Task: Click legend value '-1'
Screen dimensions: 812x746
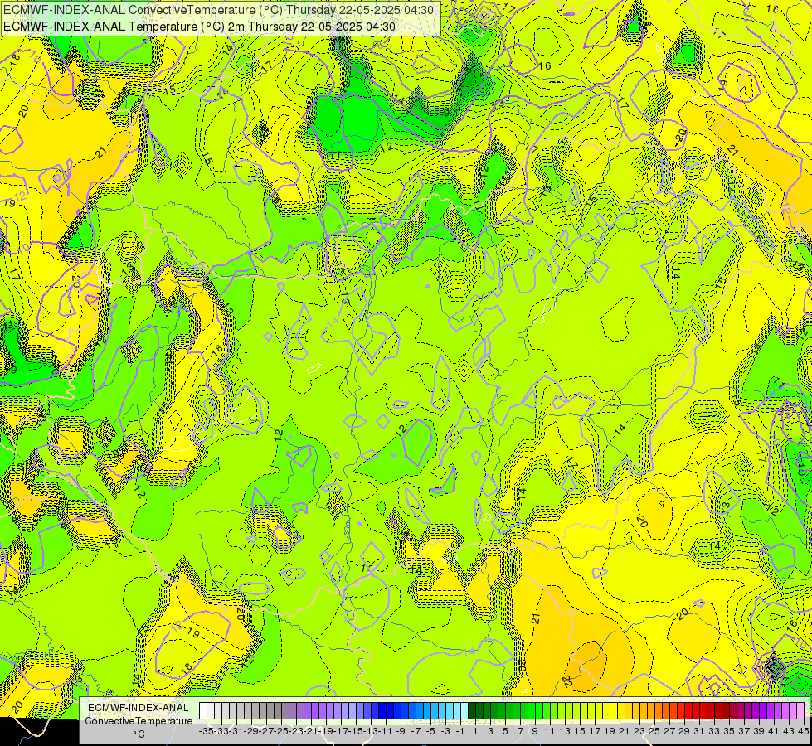Action: [x=460, y=732]
